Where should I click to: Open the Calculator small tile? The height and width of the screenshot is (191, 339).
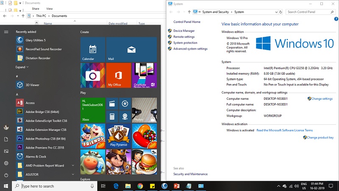coord(112,117)
